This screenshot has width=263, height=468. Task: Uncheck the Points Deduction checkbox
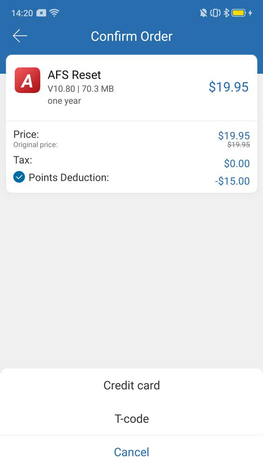pyautogui.click(x=19, y=177)
